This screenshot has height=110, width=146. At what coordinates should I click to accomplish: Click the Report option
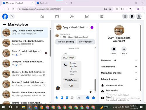pos(119,98)
